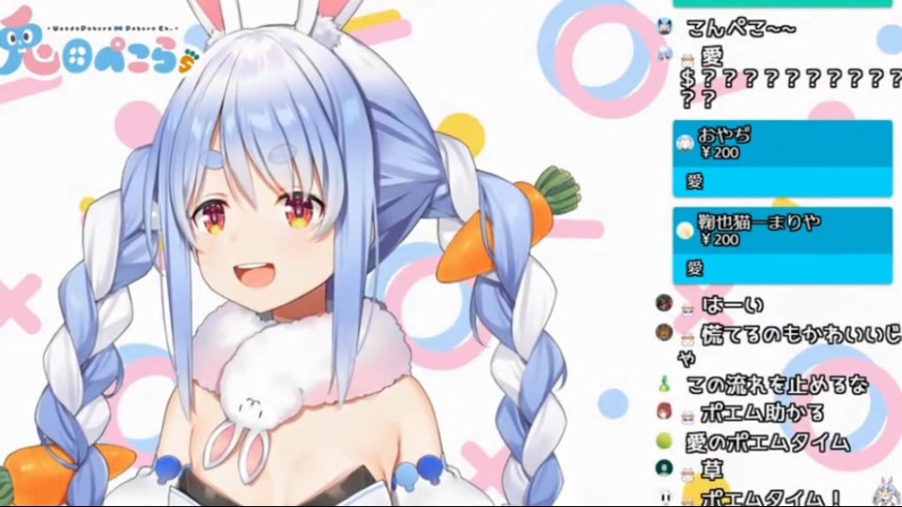This screenshot has height=507, width=902.
Task: Click avatar on the おやぢ super chat
Action: (x=685, y=143)
